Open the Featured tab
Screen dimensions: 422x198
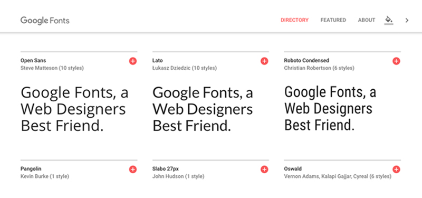click(333, 20)
